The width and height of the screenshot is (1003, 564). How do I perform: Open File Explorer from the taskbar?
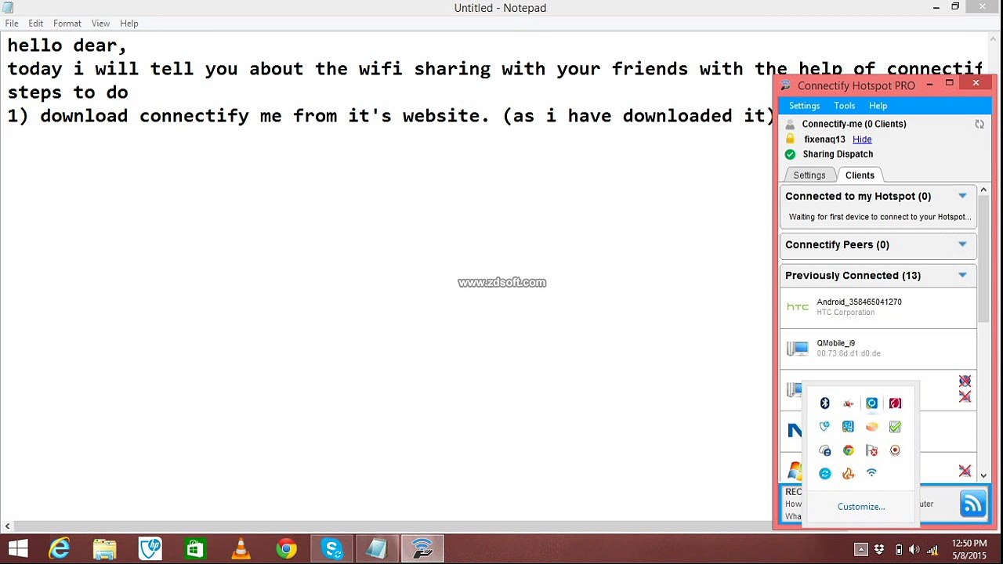click(x=105, y=549)
